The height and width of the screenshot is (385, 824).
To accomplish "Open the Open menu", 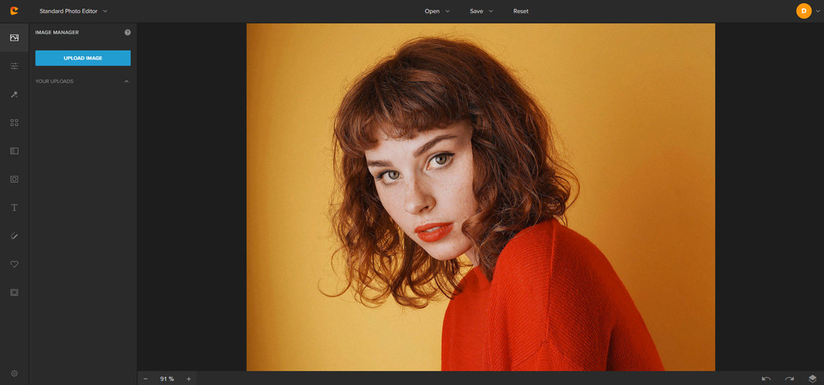I will point(437,11).
